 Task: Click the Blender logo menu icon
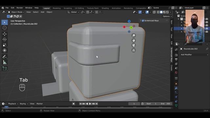(3, 8)
